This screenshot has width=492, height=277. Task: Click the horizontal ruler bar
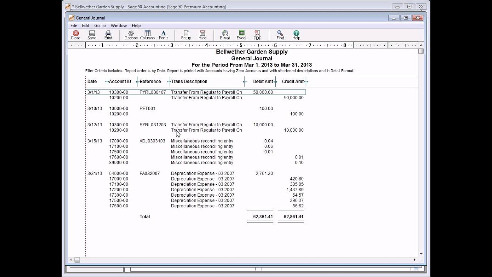[x=243, y=45]
